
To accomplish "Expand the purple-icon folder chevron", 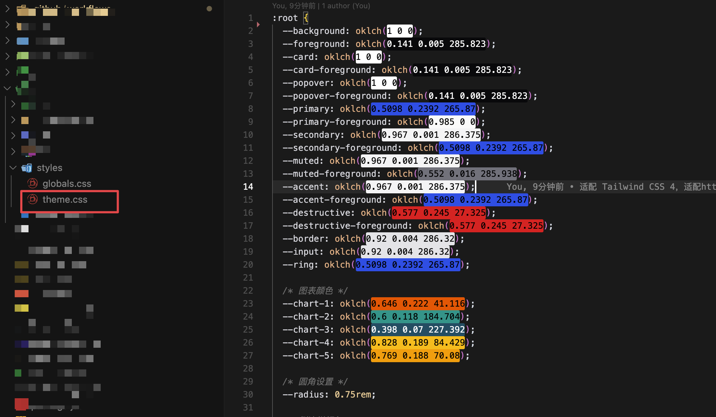I will point(13,135).
